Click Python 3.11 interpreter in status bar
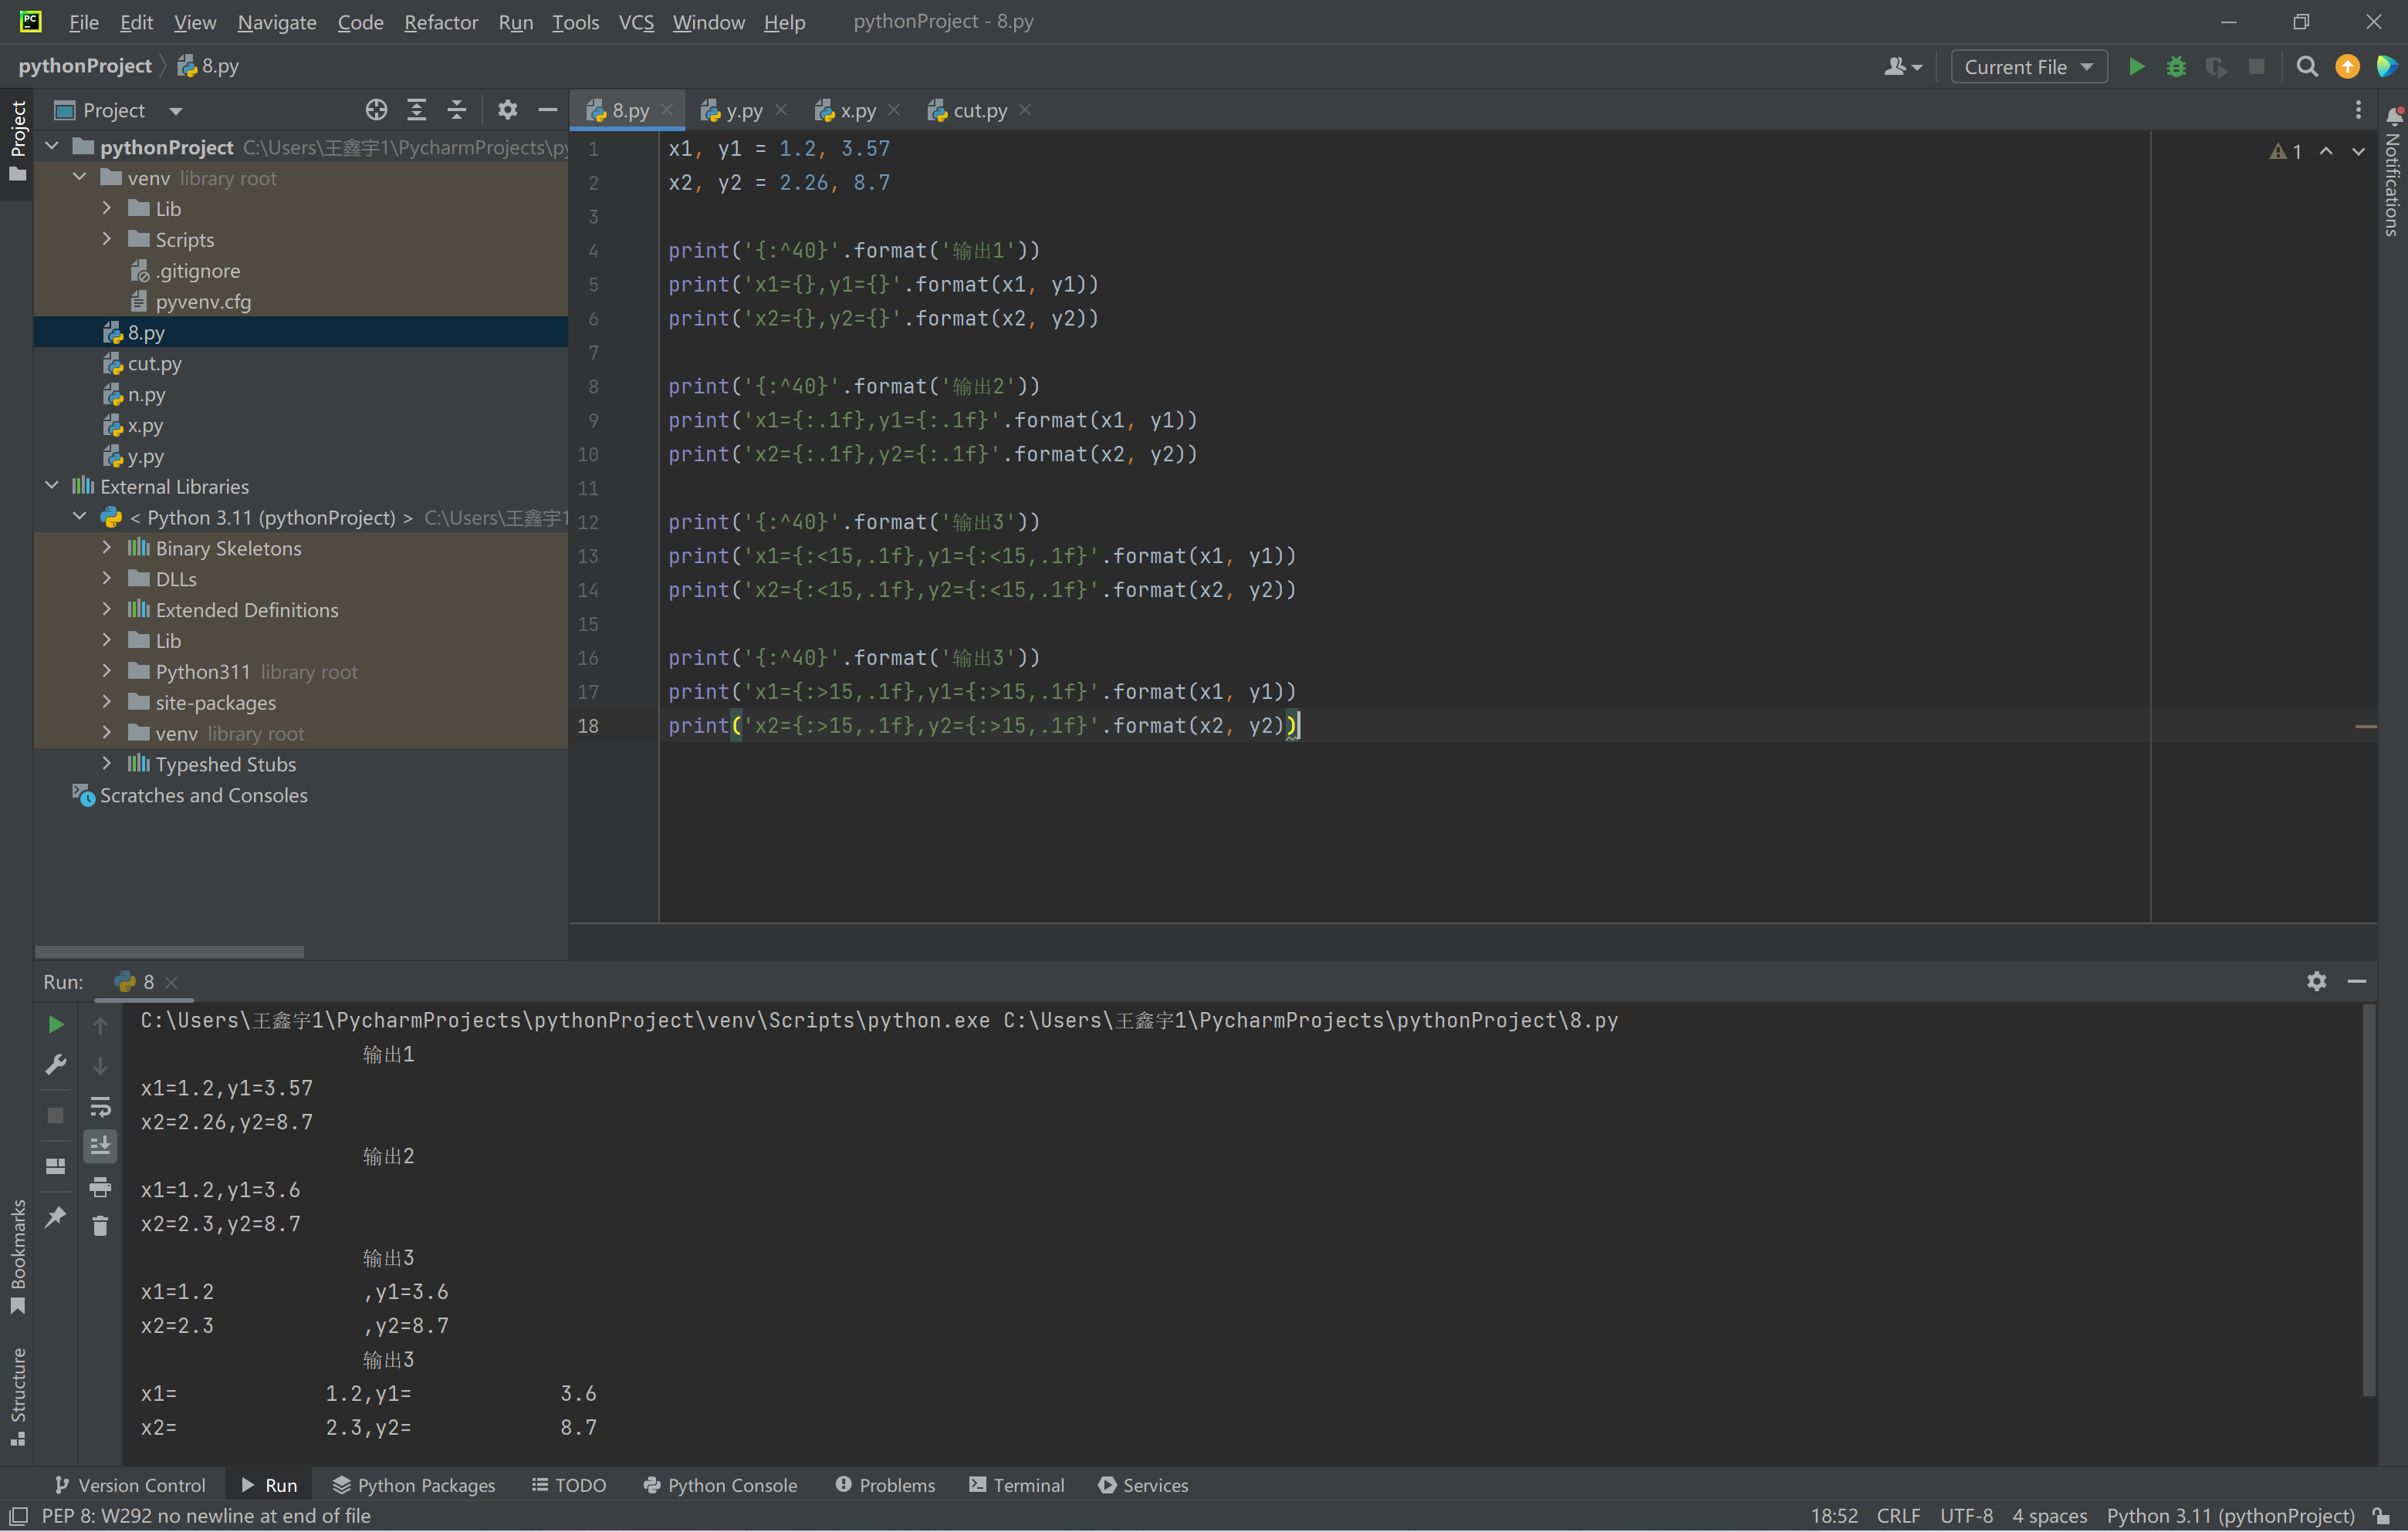The height and width of the screenshot is (1532, 2408). pos(2230,1516)
